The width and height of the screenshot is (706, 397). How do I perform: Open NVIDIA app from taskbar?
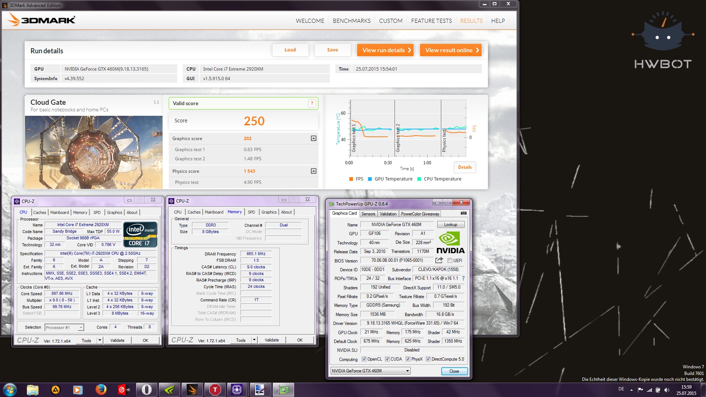pos(170,390)
